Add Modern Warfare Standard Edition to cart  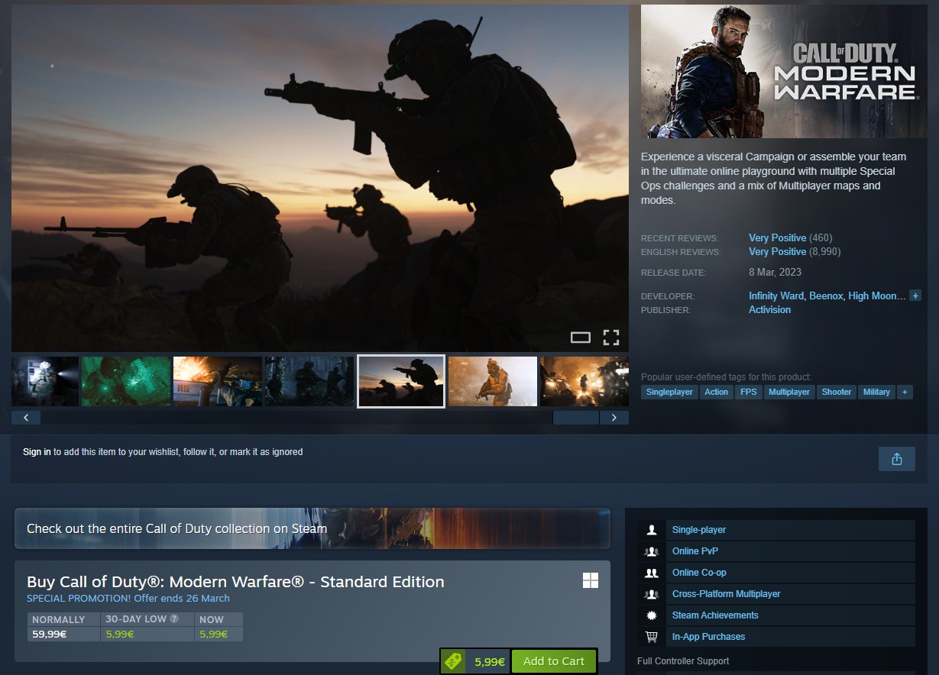point(553,661)
